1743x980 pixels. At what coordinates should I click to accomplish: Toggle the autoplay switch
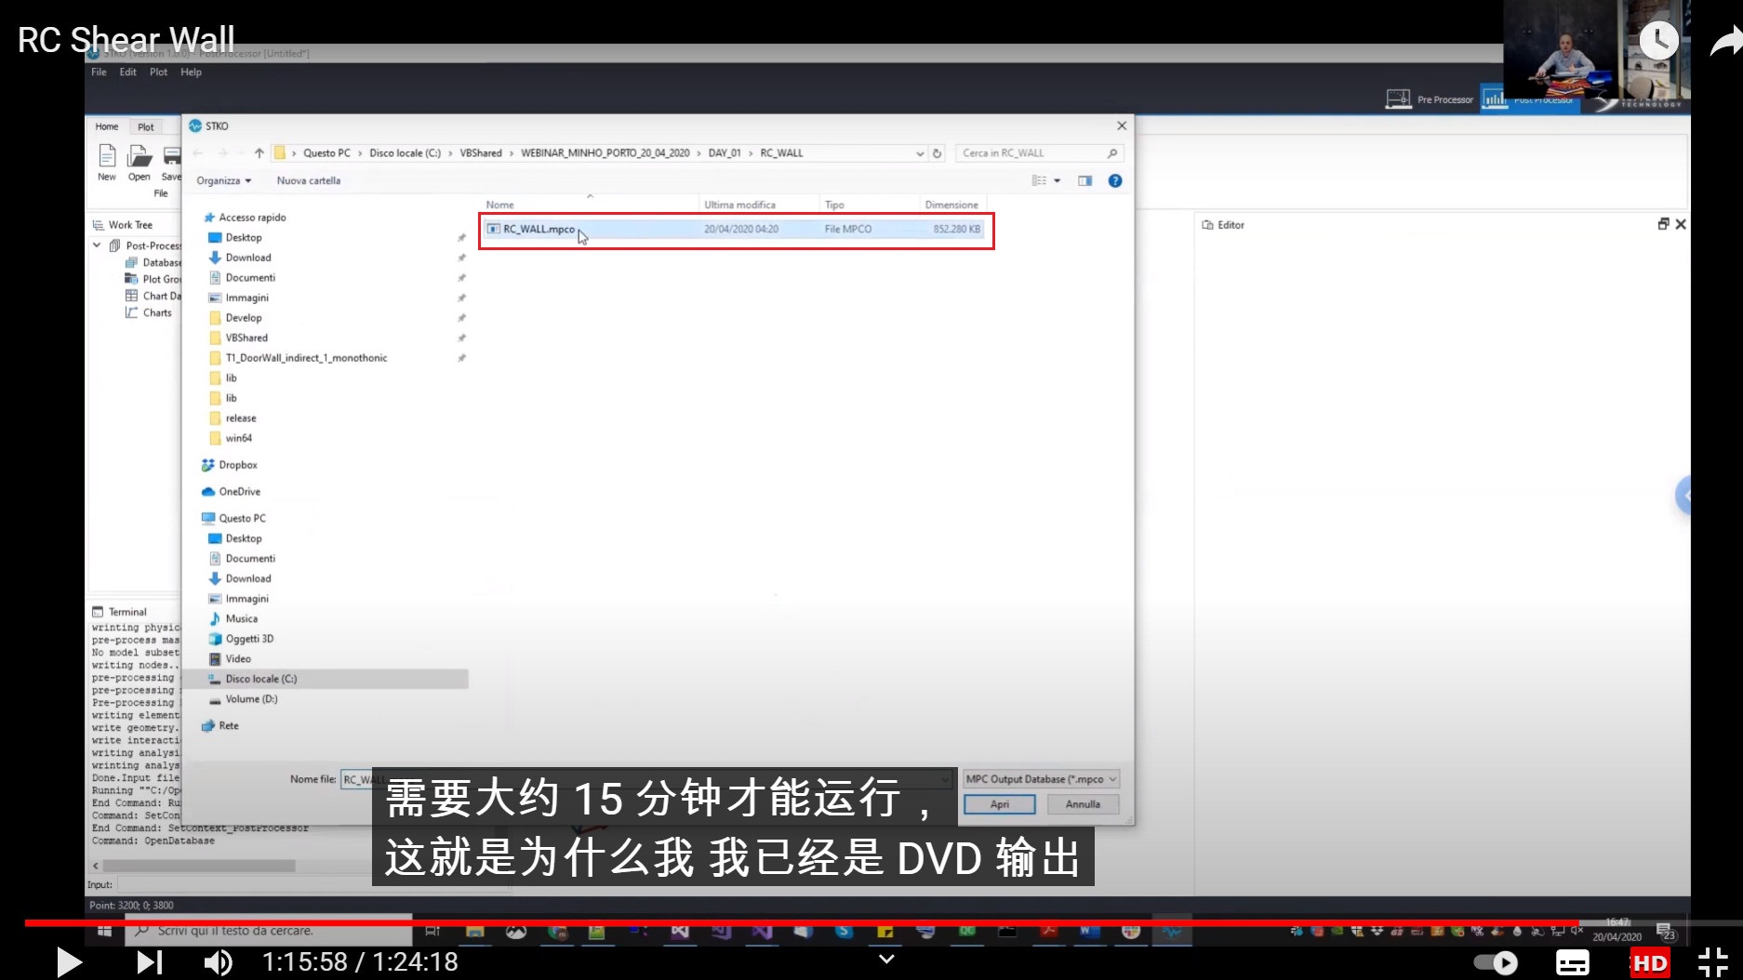click(x=1496, y=963)
